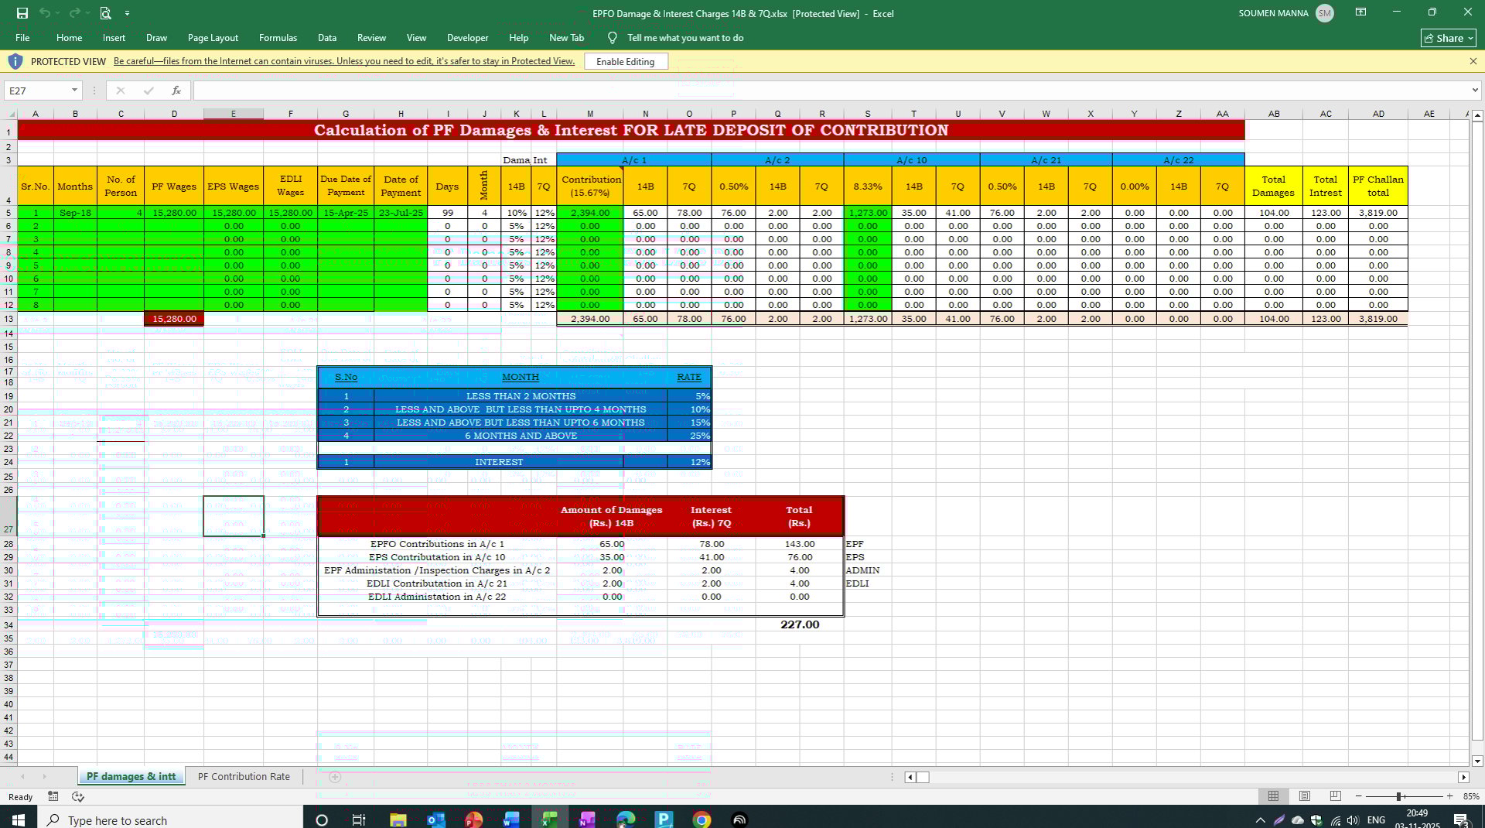1485x828 pixels.
Task: Add a new sheet with the plus icon
Action: click(335, 777)
